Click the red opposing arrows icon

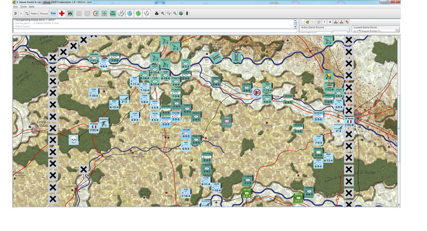(347, 22)
